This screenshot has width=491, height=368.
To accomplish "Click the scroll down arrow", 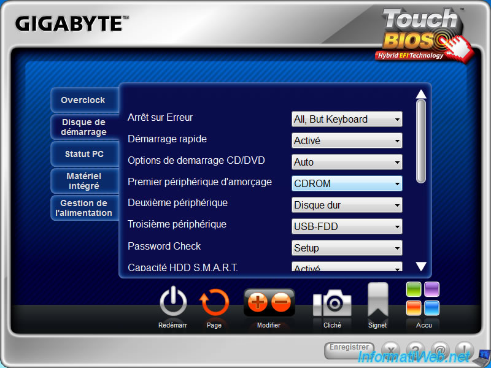I will coord(421,266).
